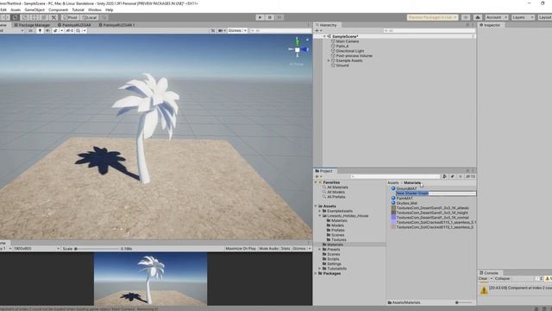
Task: Click Skybox_Mat material sphere icon
Action: [x=393, y=203]
